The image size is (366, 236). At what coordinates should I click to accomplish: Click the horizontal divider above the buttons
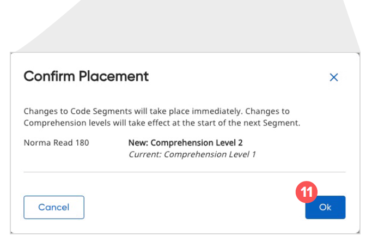point(184,172)
